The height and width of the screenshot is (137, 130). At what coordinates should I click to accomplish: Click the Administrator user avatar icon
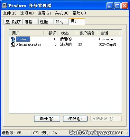point(13,44)
